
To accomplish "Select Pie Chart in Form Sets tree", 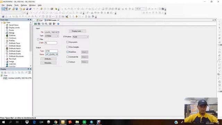I will click(x=12, y=59).
